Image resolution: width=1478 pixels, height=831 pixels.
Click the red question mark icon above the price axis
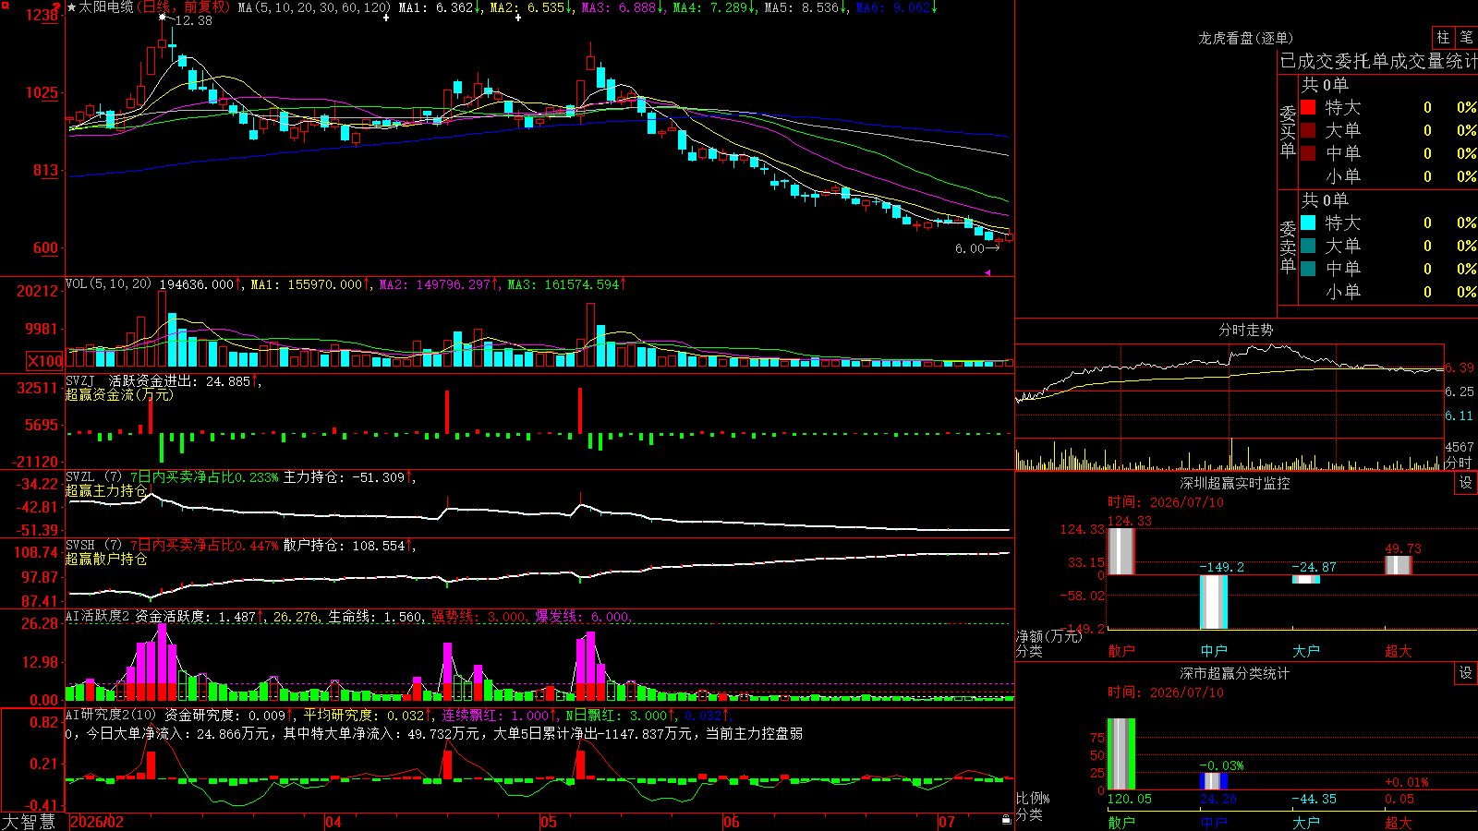56,8
